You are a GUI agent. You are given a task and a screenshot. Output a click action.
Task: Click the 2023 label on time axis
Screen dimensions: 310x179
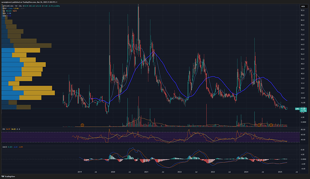(x=213, y=171)
